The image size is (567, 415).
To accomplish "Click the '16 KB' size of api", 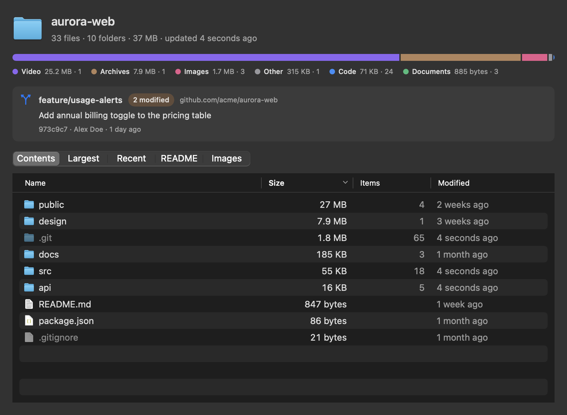I will click(334, 288).
